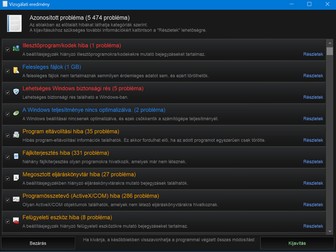Click the Windows performance optimization icon
The image size is (336, 252).
tap(16, 113)
